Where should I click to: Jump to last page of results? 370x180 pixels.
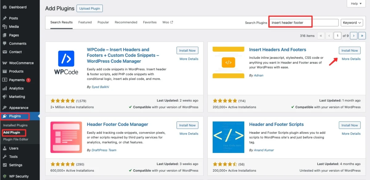pyautogui.click(x=362, y=36)
